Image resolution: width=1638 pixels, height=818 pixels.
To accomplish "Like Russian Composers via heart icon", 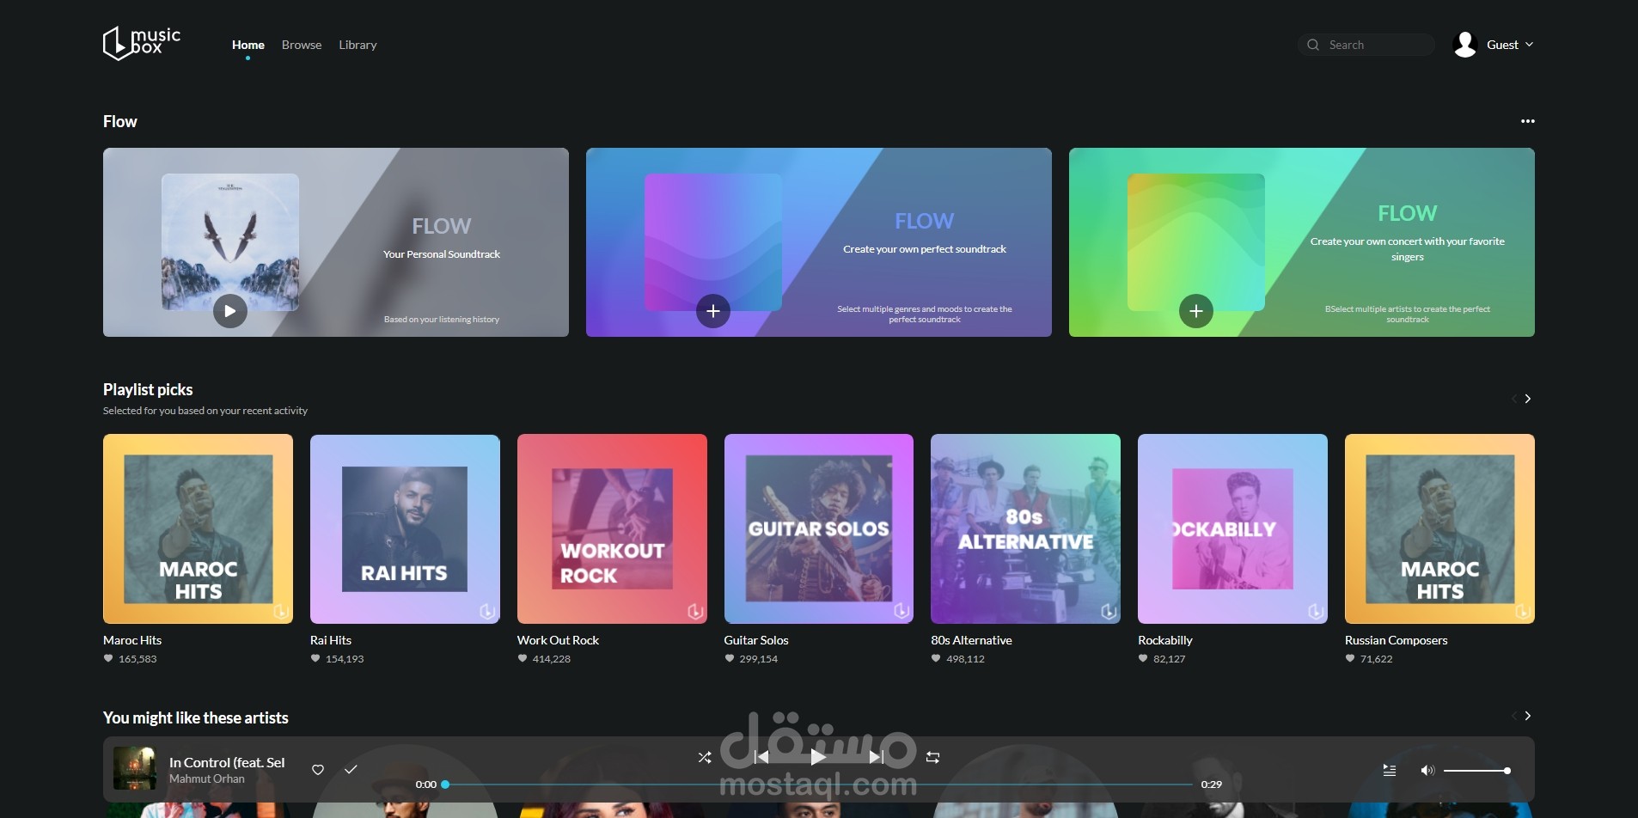I will [x=1350, y=658].
